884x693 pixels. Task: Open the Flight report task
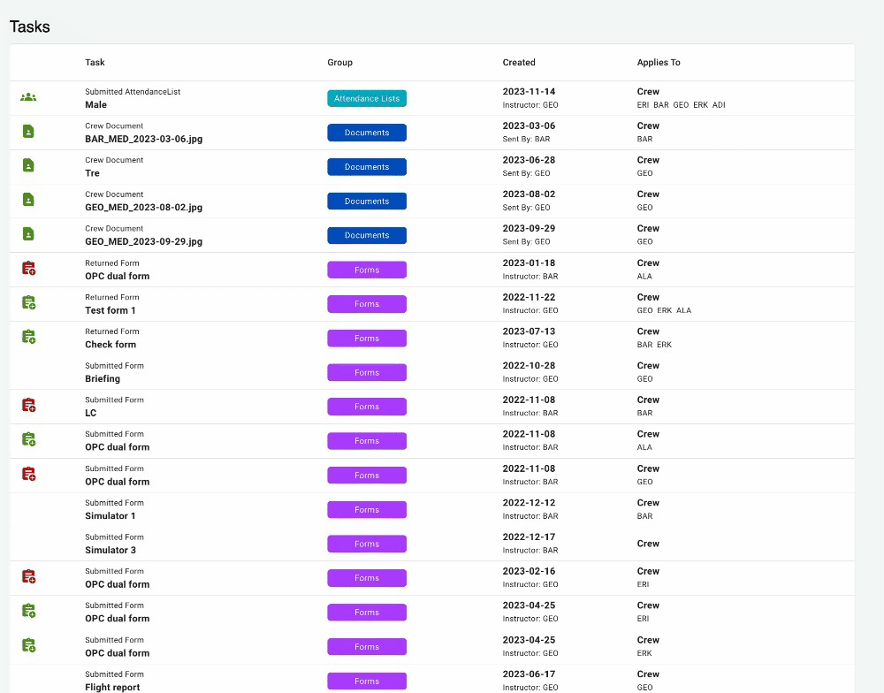(x=113, y=687)
